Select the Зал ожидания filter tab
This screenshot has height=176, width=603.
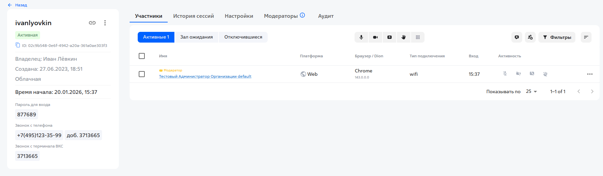(x=197, y=37)
